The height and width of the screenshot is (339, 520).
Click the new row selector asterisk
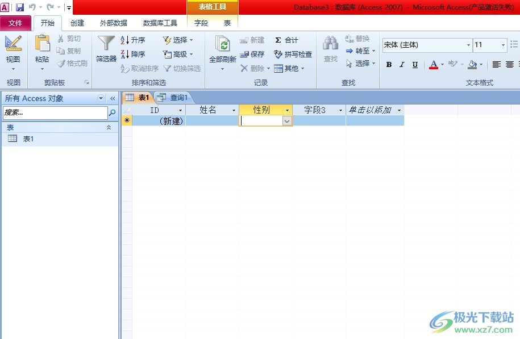pyautogui.click(x=127, y=121)
